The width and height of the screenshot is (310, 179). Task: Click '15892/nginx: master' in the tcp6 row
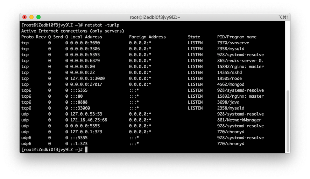click(240, 96)
